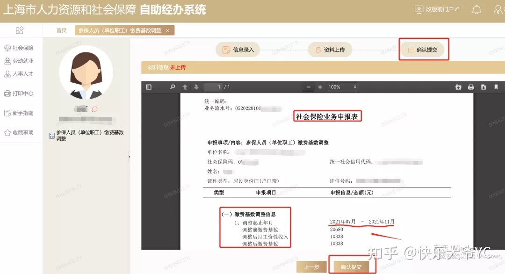
Task: Collapse the left panel splitter arrow
Action: click(x=129, y=157)
